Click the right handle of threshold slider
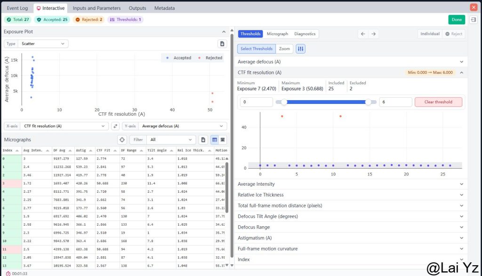The image size is (482, 276). [x=368, y=102]
